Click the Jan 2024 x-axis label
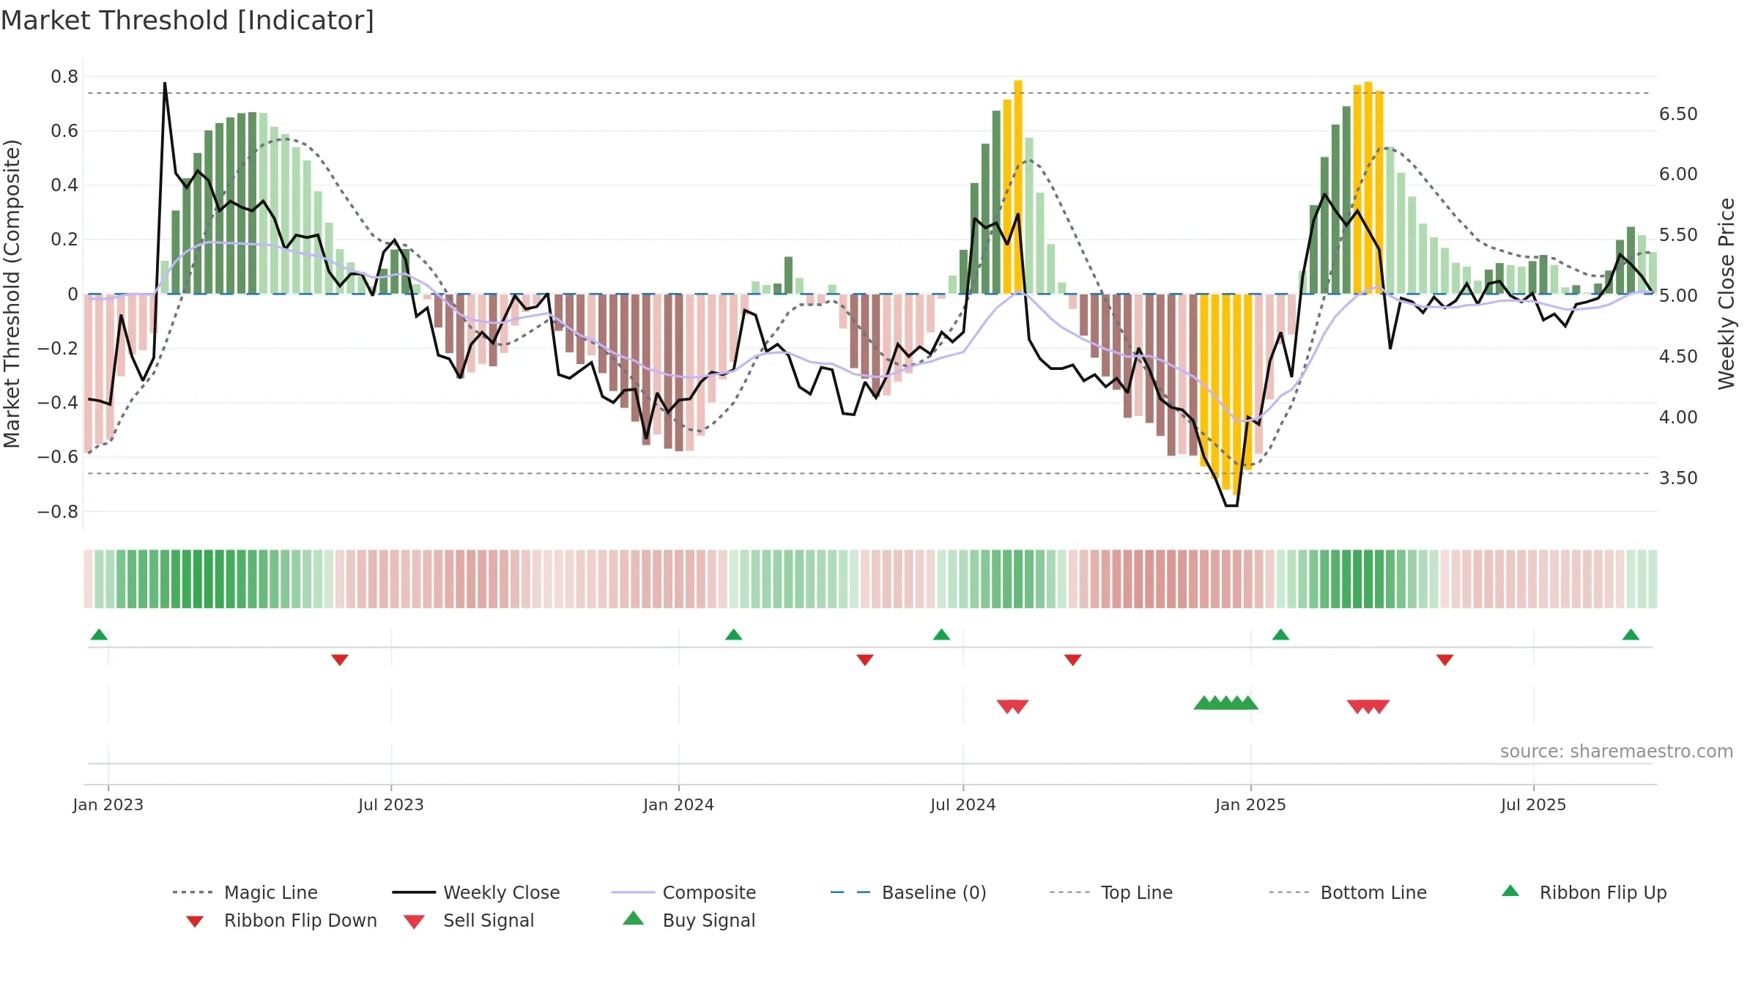 click(x=678, y=804)
